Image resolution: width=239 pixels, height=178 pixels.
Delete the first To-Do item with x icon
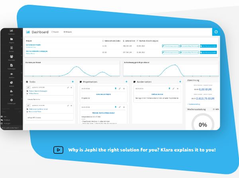click(71, 88)
